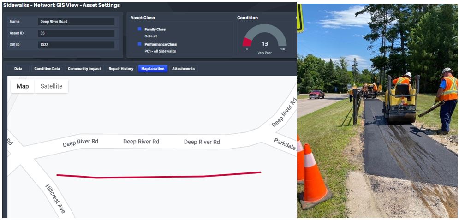This screenshot has width=459, height=220.
Task: Click the Asset ID field showing 33
Action: tap(77, 33)
